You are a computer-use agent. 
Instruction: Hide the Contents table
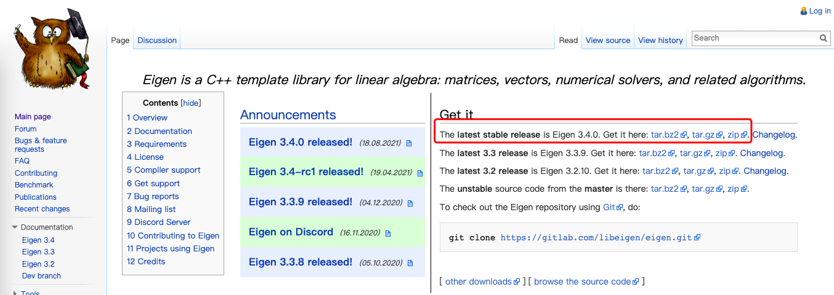point(190,103)
